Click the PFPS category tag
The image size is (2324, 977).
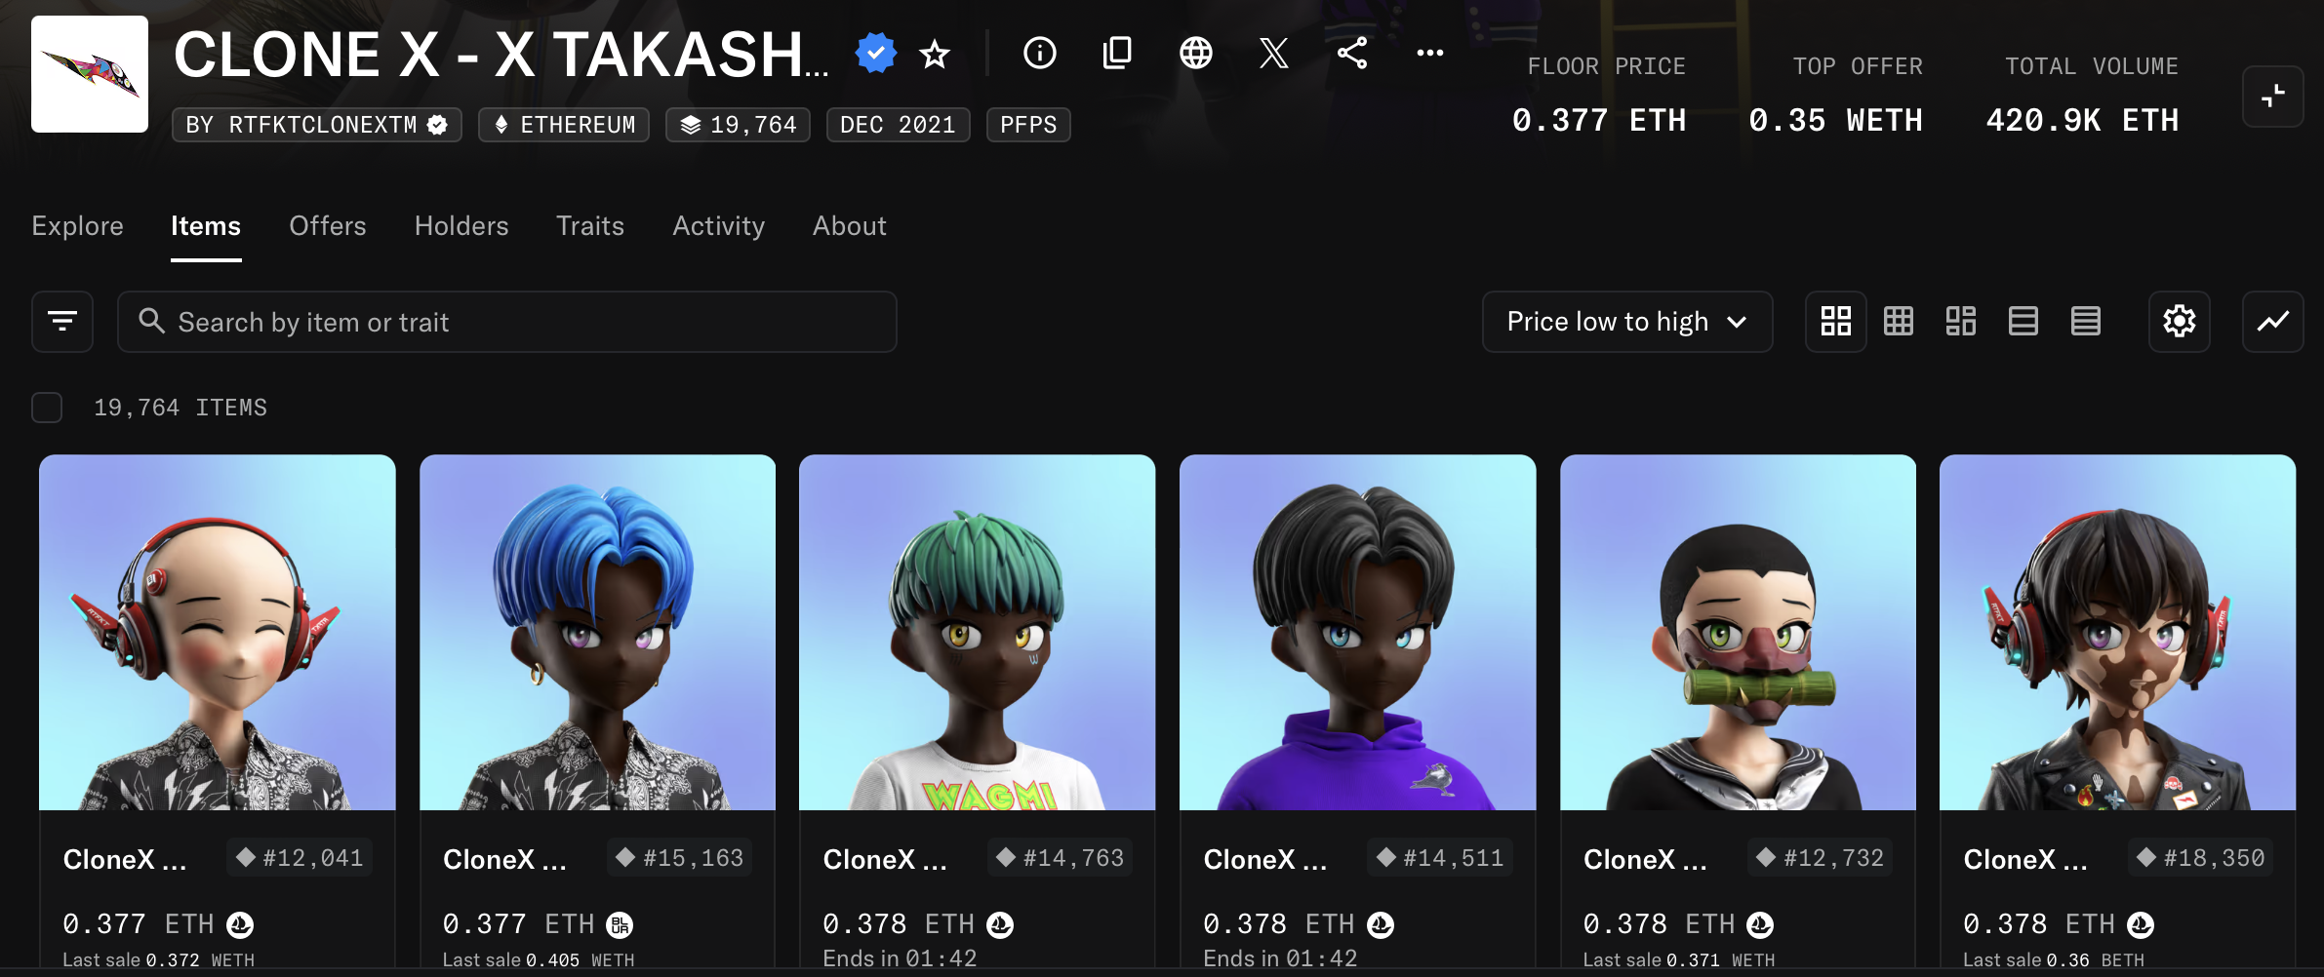coord(1028,125)
